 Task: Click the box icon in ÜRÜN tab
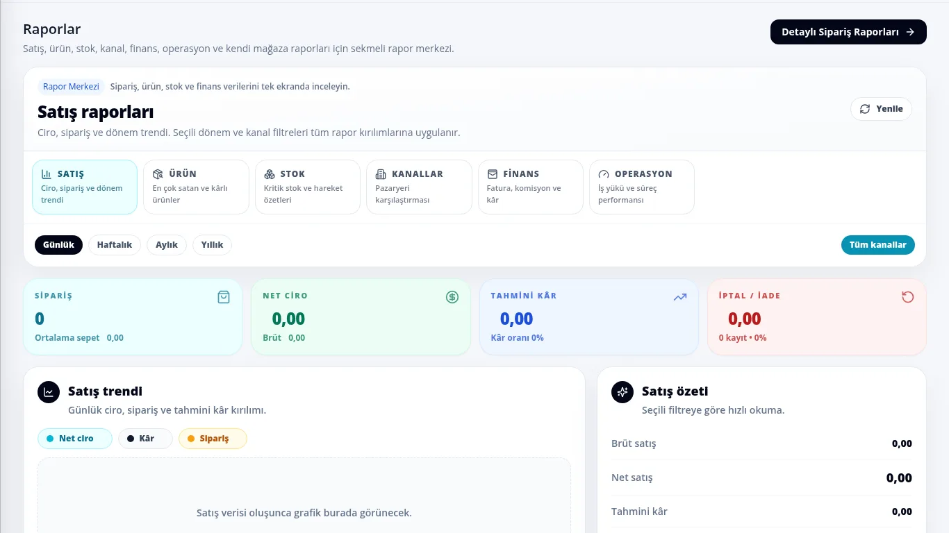click(158, 174)
